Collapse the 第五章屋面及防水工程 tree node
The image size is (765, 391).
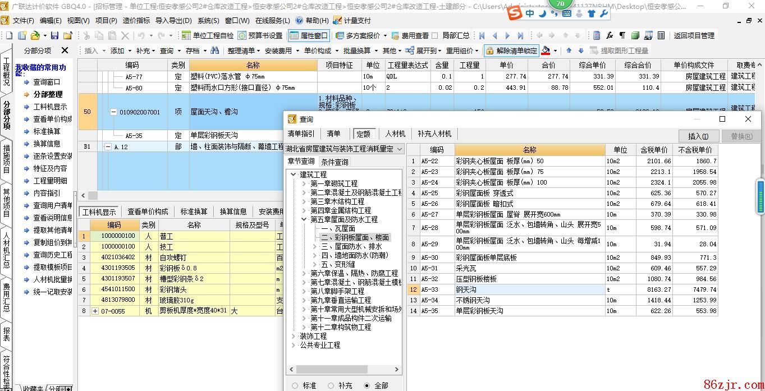[x=304, y=219]
